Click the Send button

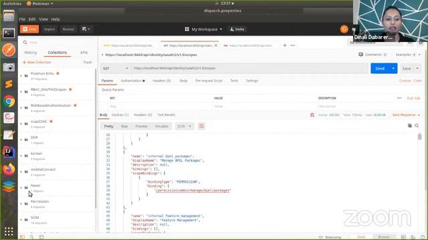[x=380, y=68]
